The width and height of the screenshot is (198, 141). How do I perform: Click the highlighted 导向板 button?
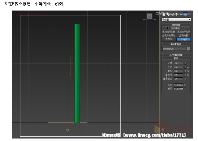[183, 39]
